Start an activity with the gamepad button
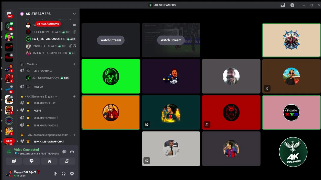Viewport: 321px width, 180px height. (x=49, y=161)
